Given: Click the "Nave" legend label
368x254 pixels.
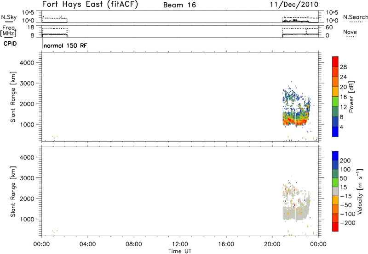Looking at the screenshot, I should click(350, 32).
